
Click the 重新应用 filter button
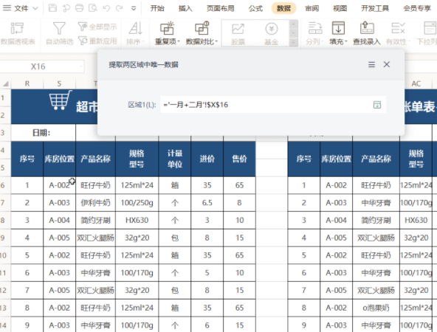click(x=97, y=41)
